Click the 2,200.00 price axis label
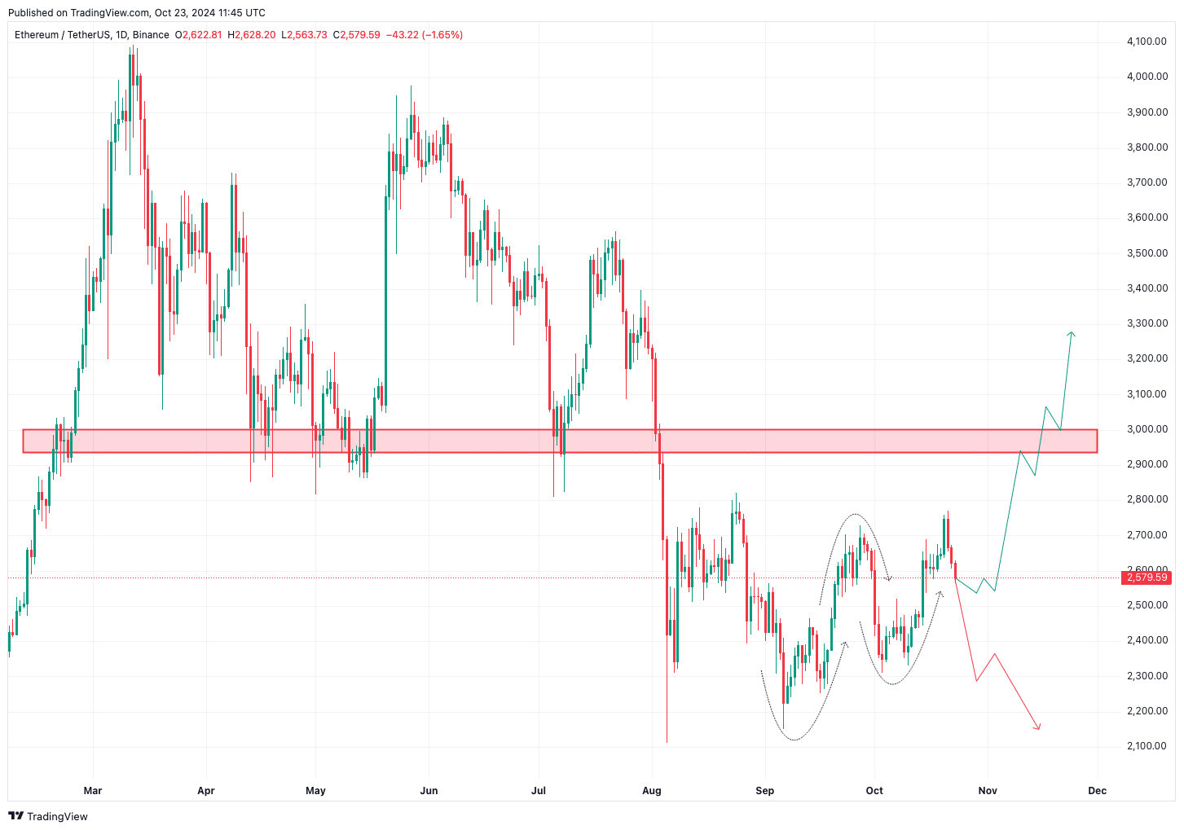The image size is (1184, 830). 1147,711
